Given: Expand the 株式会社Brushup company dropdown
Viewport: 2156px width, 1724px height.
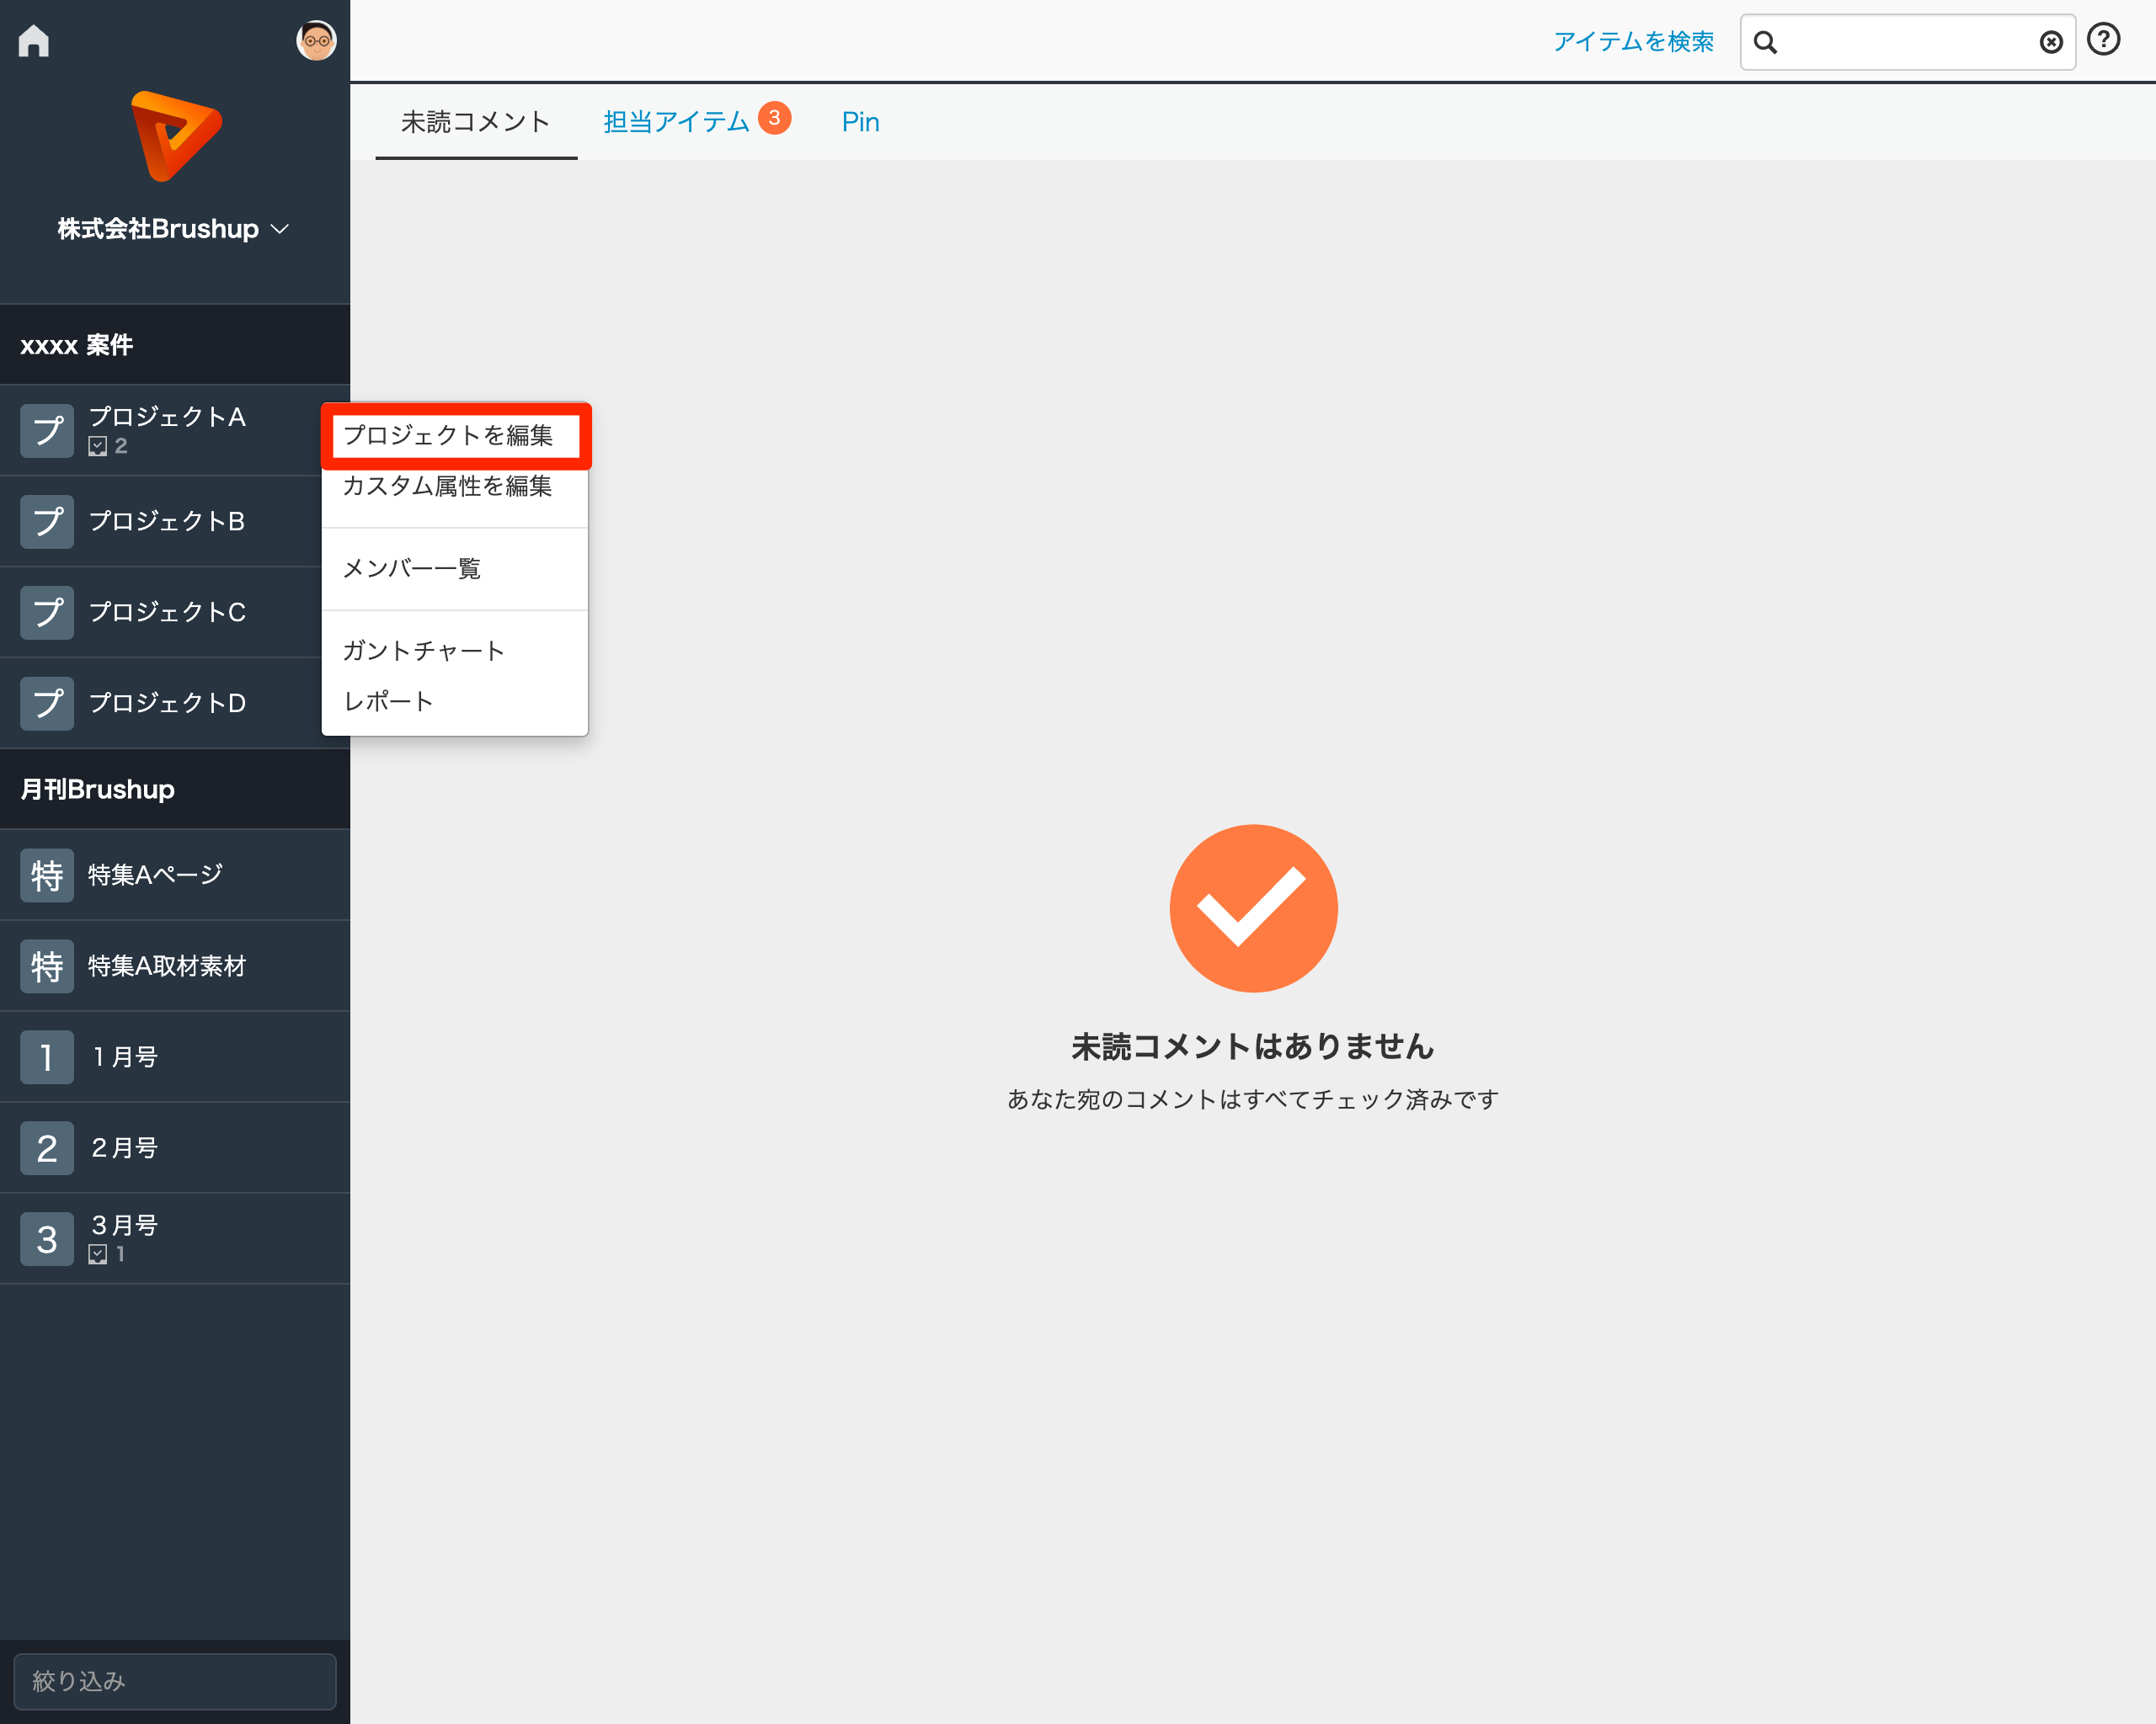Looking at the screenshot, I should pyautogui.click(x=174, y=229).
